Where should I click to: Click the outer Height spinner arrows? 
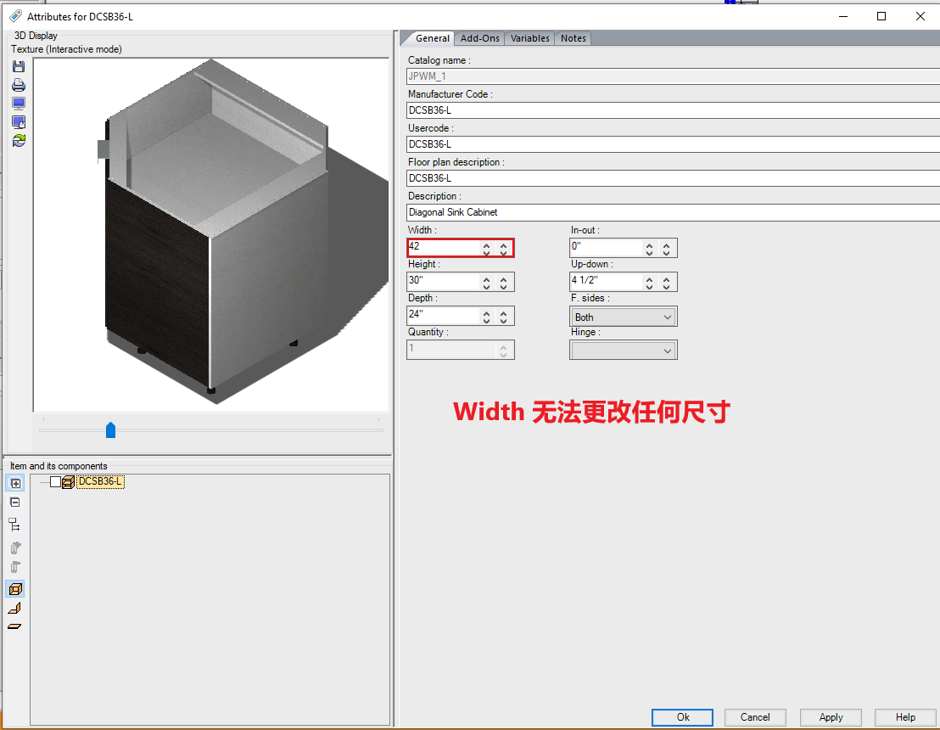(x=504, y=283)
